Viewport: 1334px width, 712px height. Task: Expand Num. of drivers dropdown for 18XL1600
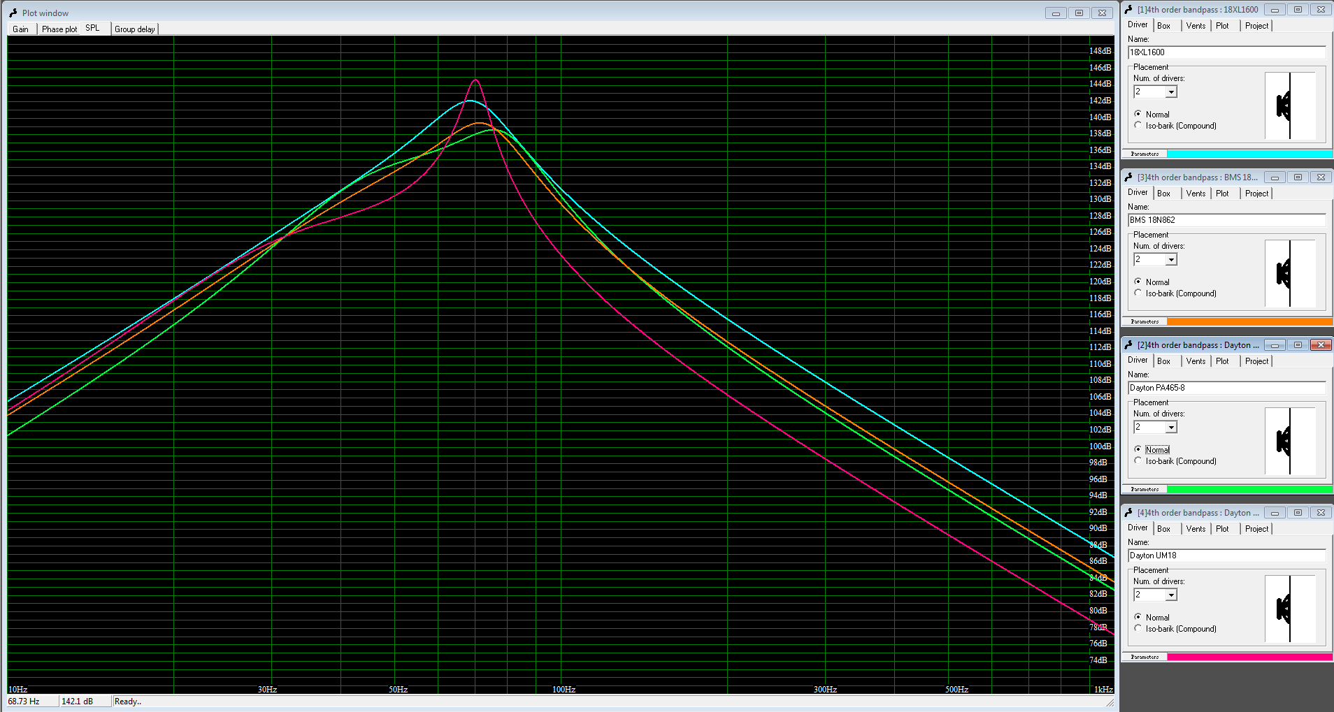point(1171,92)
